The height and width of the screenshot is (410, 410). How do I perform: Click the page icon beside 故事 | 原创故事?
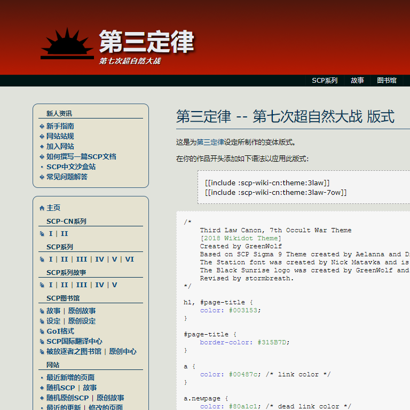pos(42,311)
